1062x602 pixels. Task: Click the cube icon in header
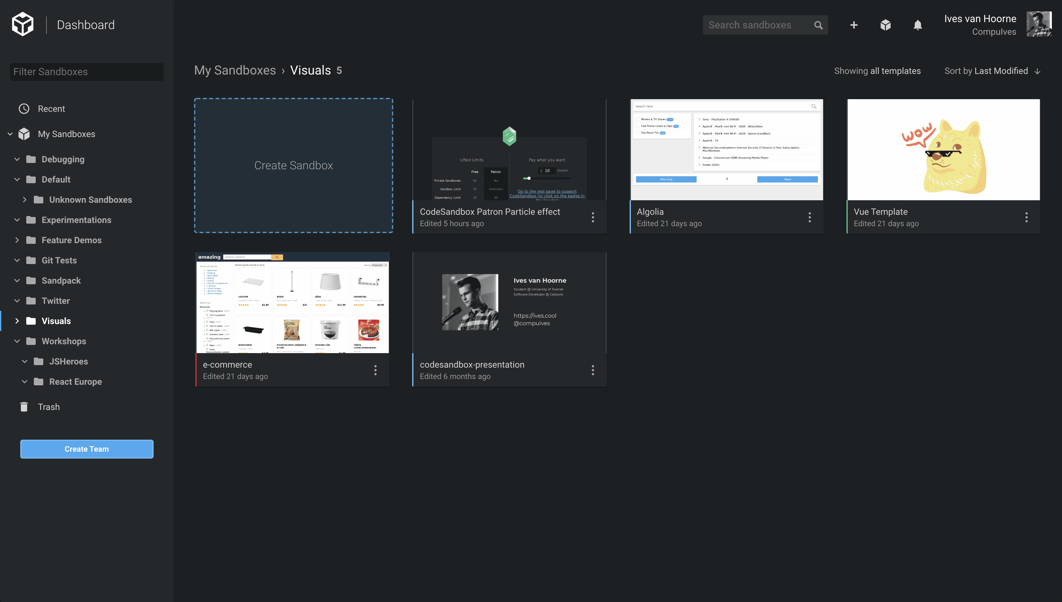(x=885, y=25)
